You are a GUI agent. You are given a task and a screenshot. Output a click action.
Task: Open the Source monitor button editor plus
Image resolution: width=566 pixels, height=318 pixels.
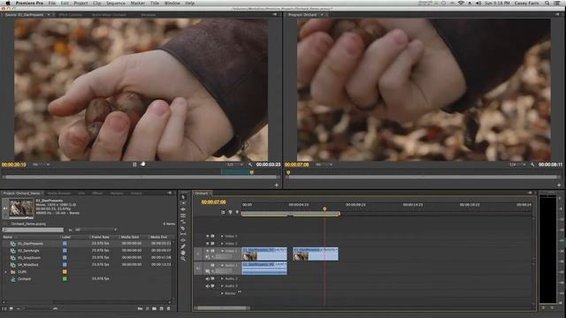[277, 185]
